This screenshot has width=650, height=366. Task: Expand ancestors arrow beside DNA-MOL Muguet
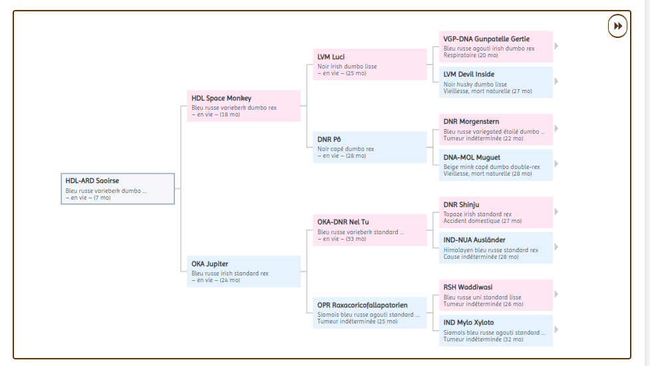pos(556,164)
